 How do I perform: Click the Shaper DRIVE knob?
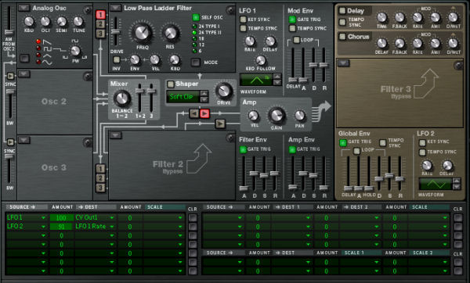point(224,91)
